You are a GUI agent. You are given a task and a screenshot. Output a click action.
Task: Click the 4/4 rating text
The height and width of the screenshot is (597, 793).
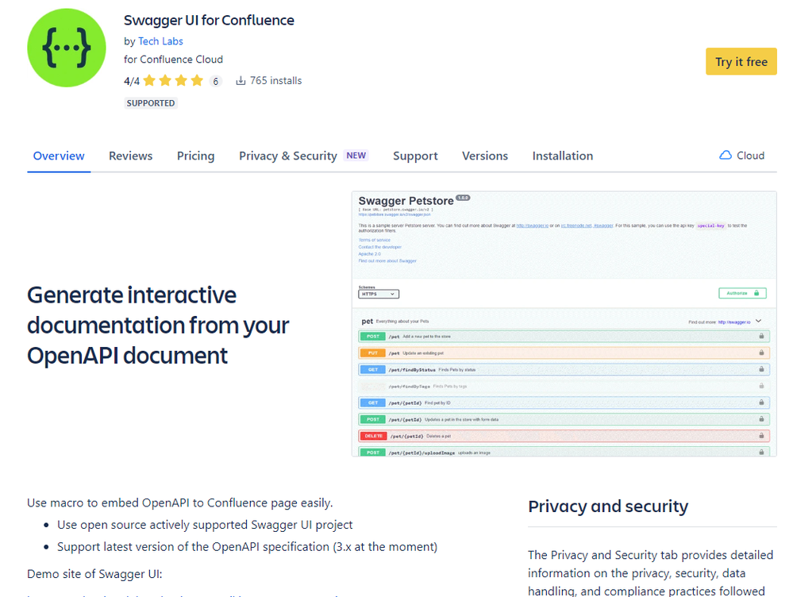(132, 81)
